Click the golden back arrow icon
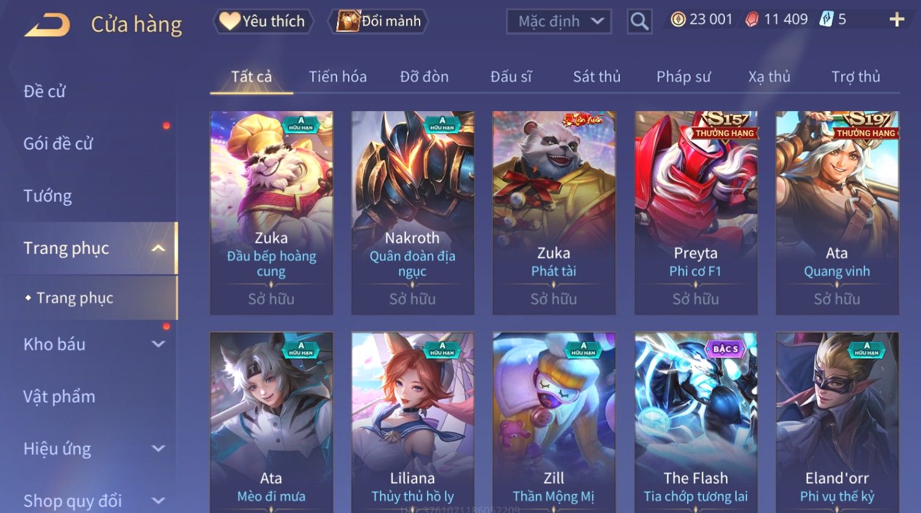921x513 pixels. click(x=48, y=25)
